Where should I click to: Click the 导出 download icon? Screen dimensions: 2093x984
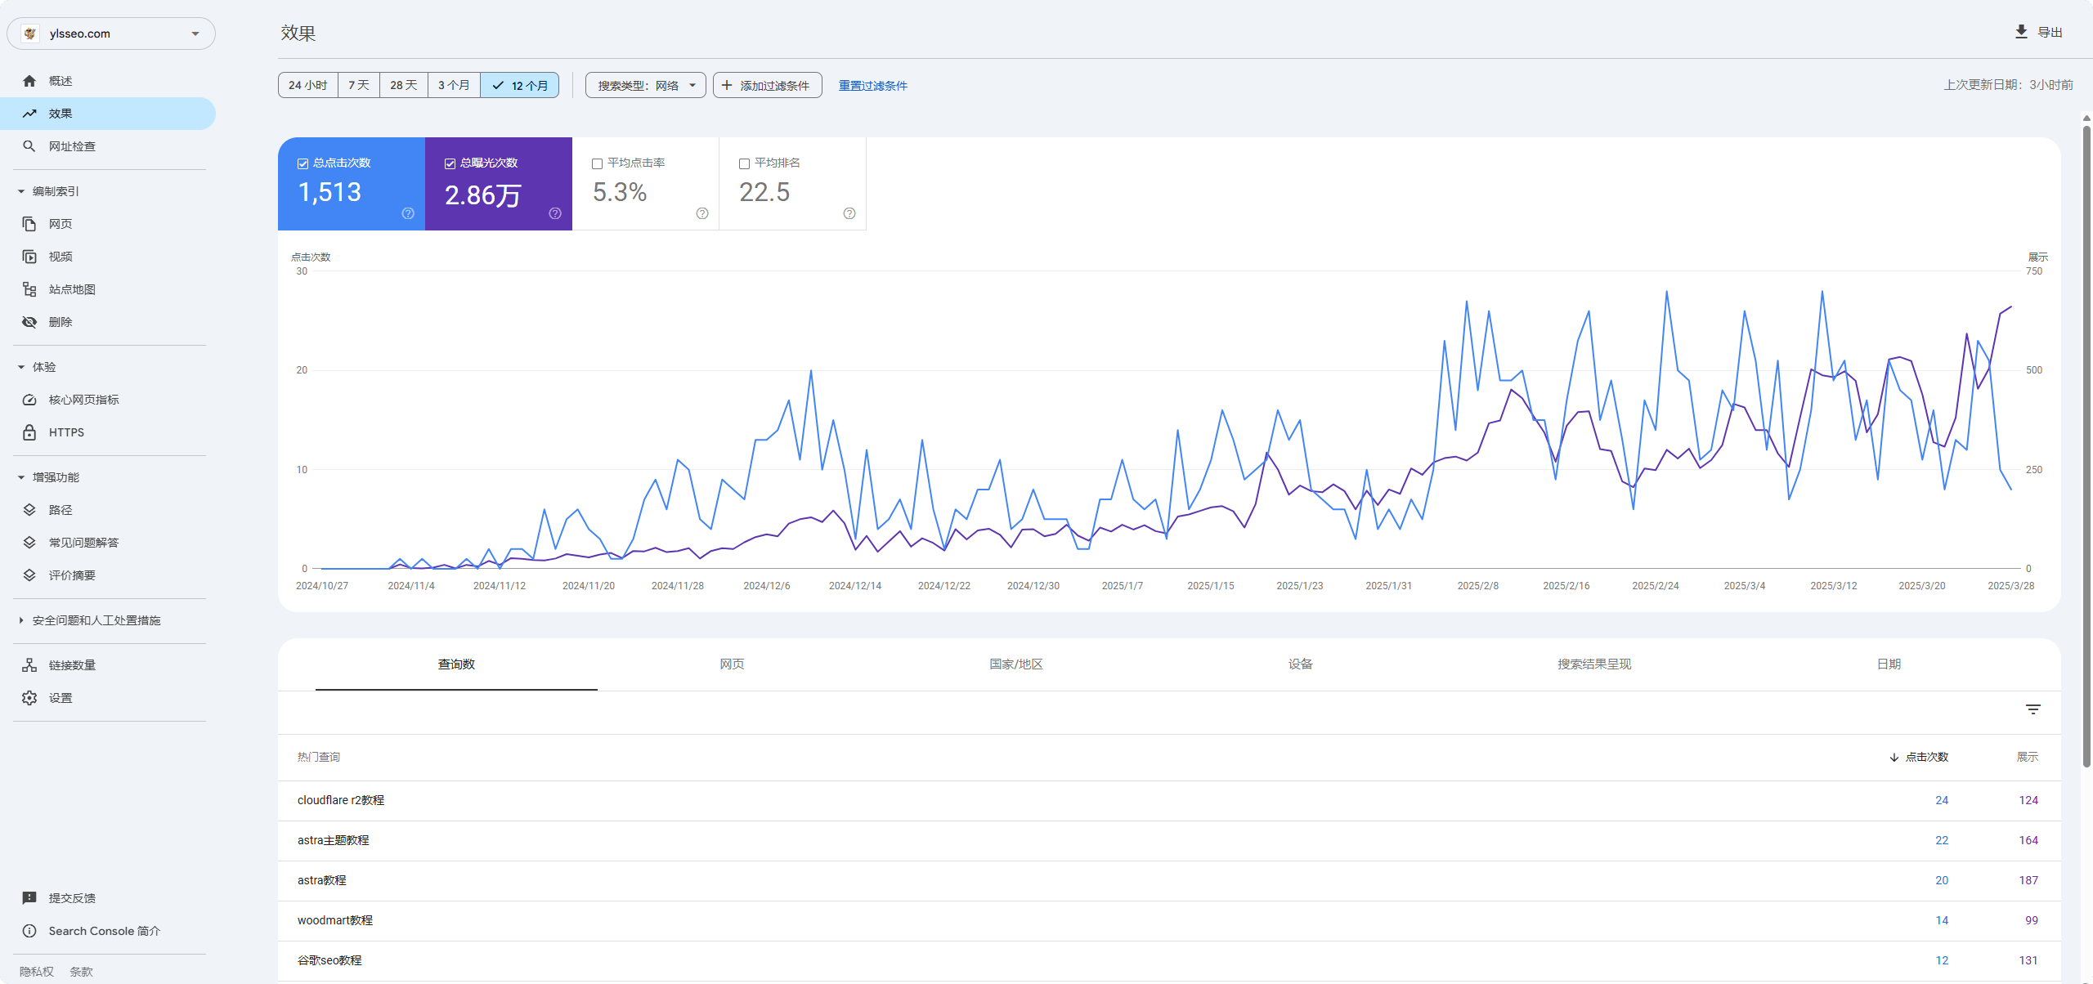tap(2021, 32)
